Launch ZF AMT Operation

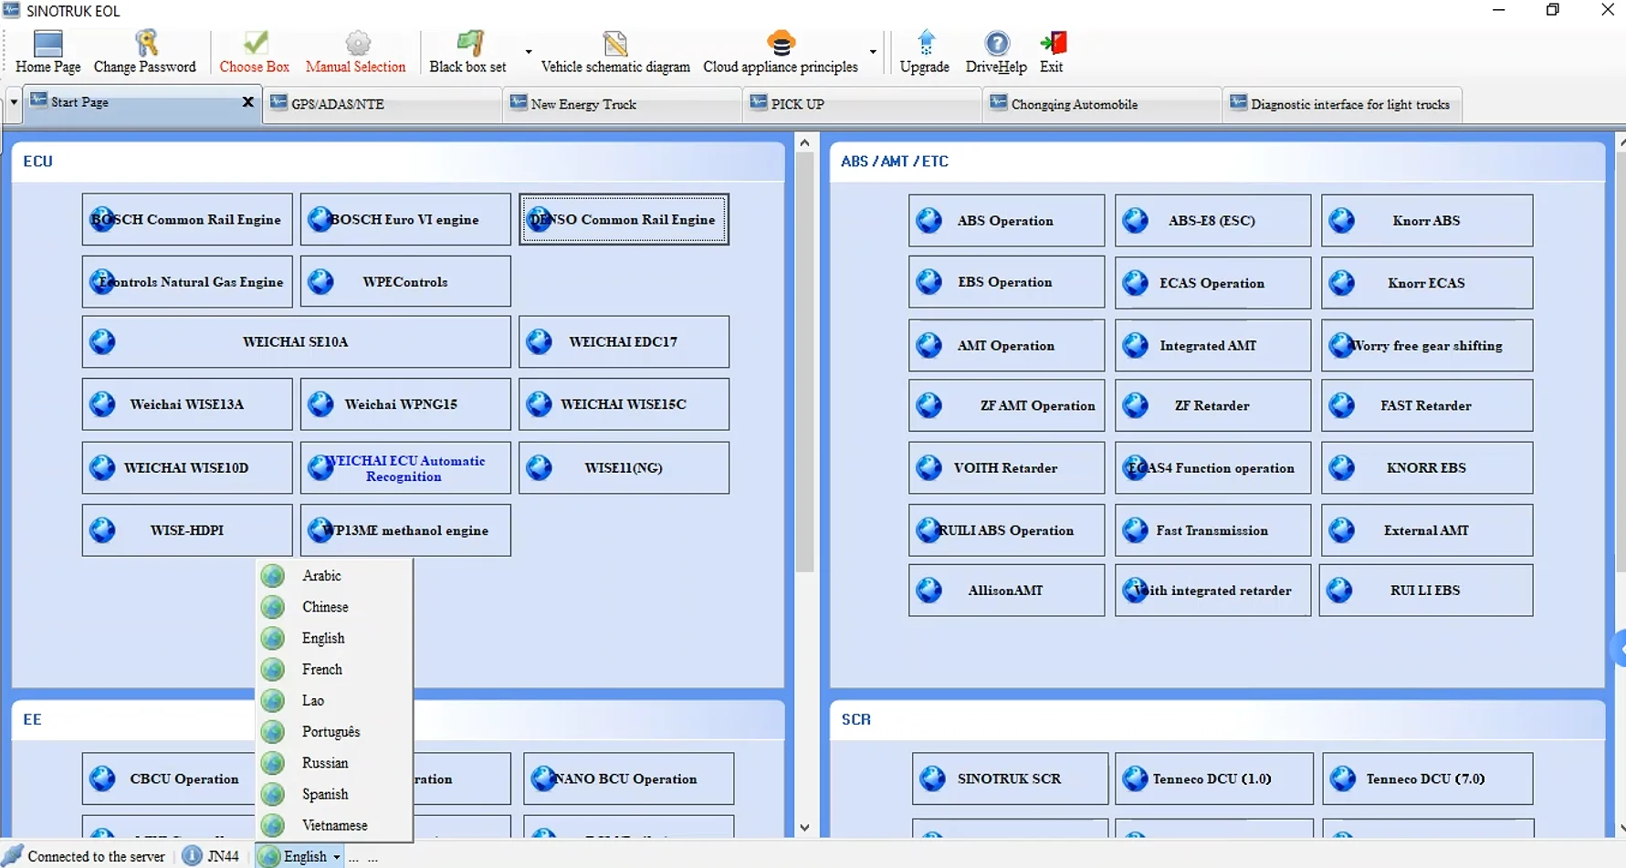(1006, 405)
